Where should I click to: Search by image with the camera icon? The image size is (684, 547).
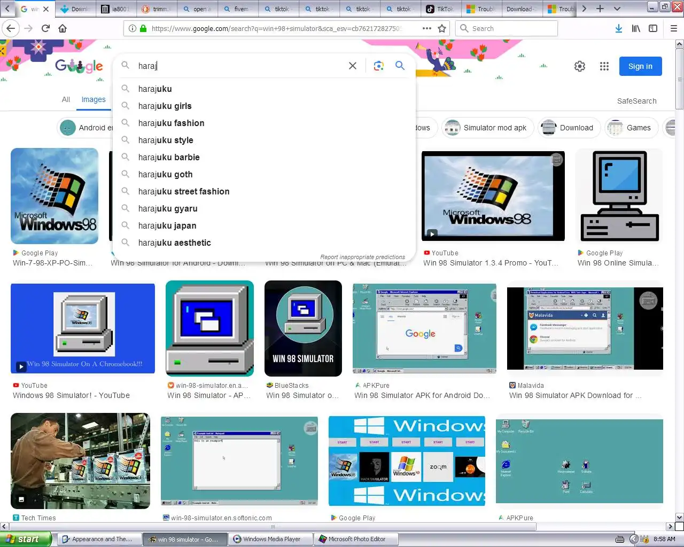tap(379, 66)
